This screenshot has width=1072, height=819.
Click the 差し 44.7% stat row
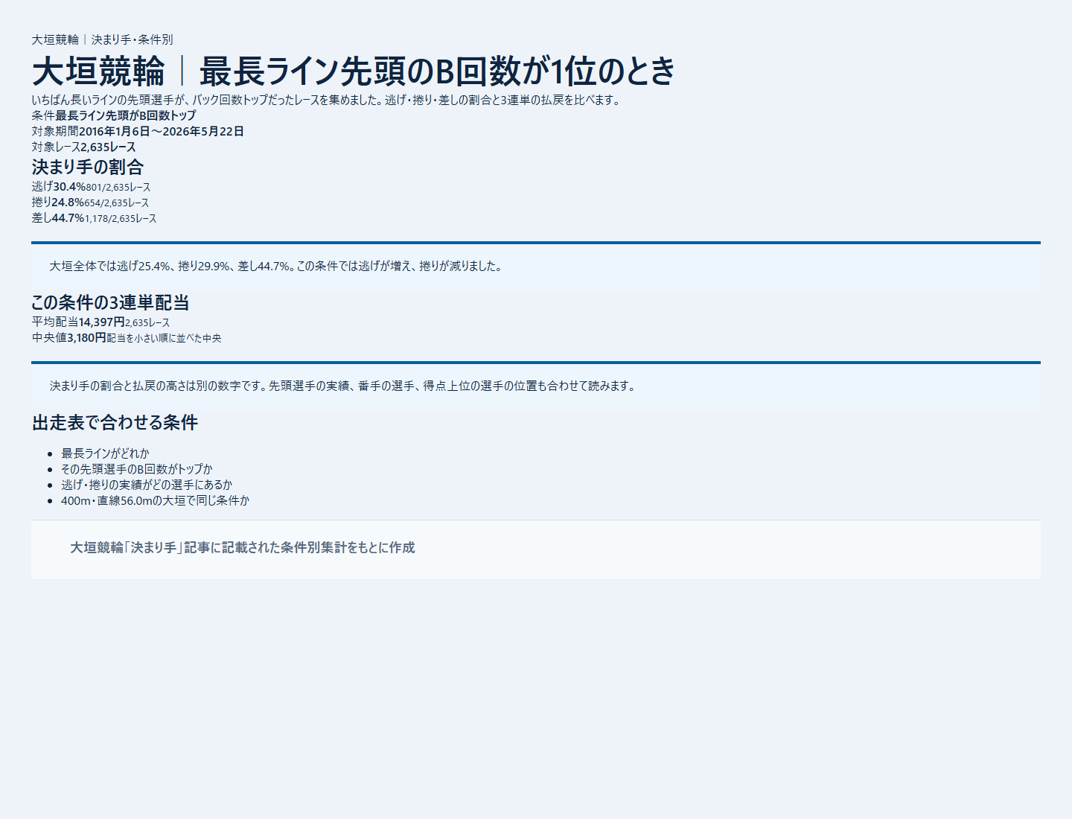click(94, 218)
